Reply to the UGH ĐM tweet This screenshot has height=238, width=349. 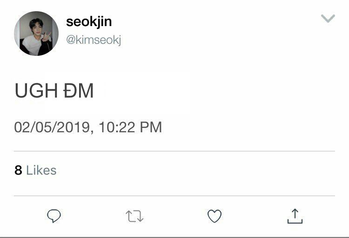coord(54,216)
